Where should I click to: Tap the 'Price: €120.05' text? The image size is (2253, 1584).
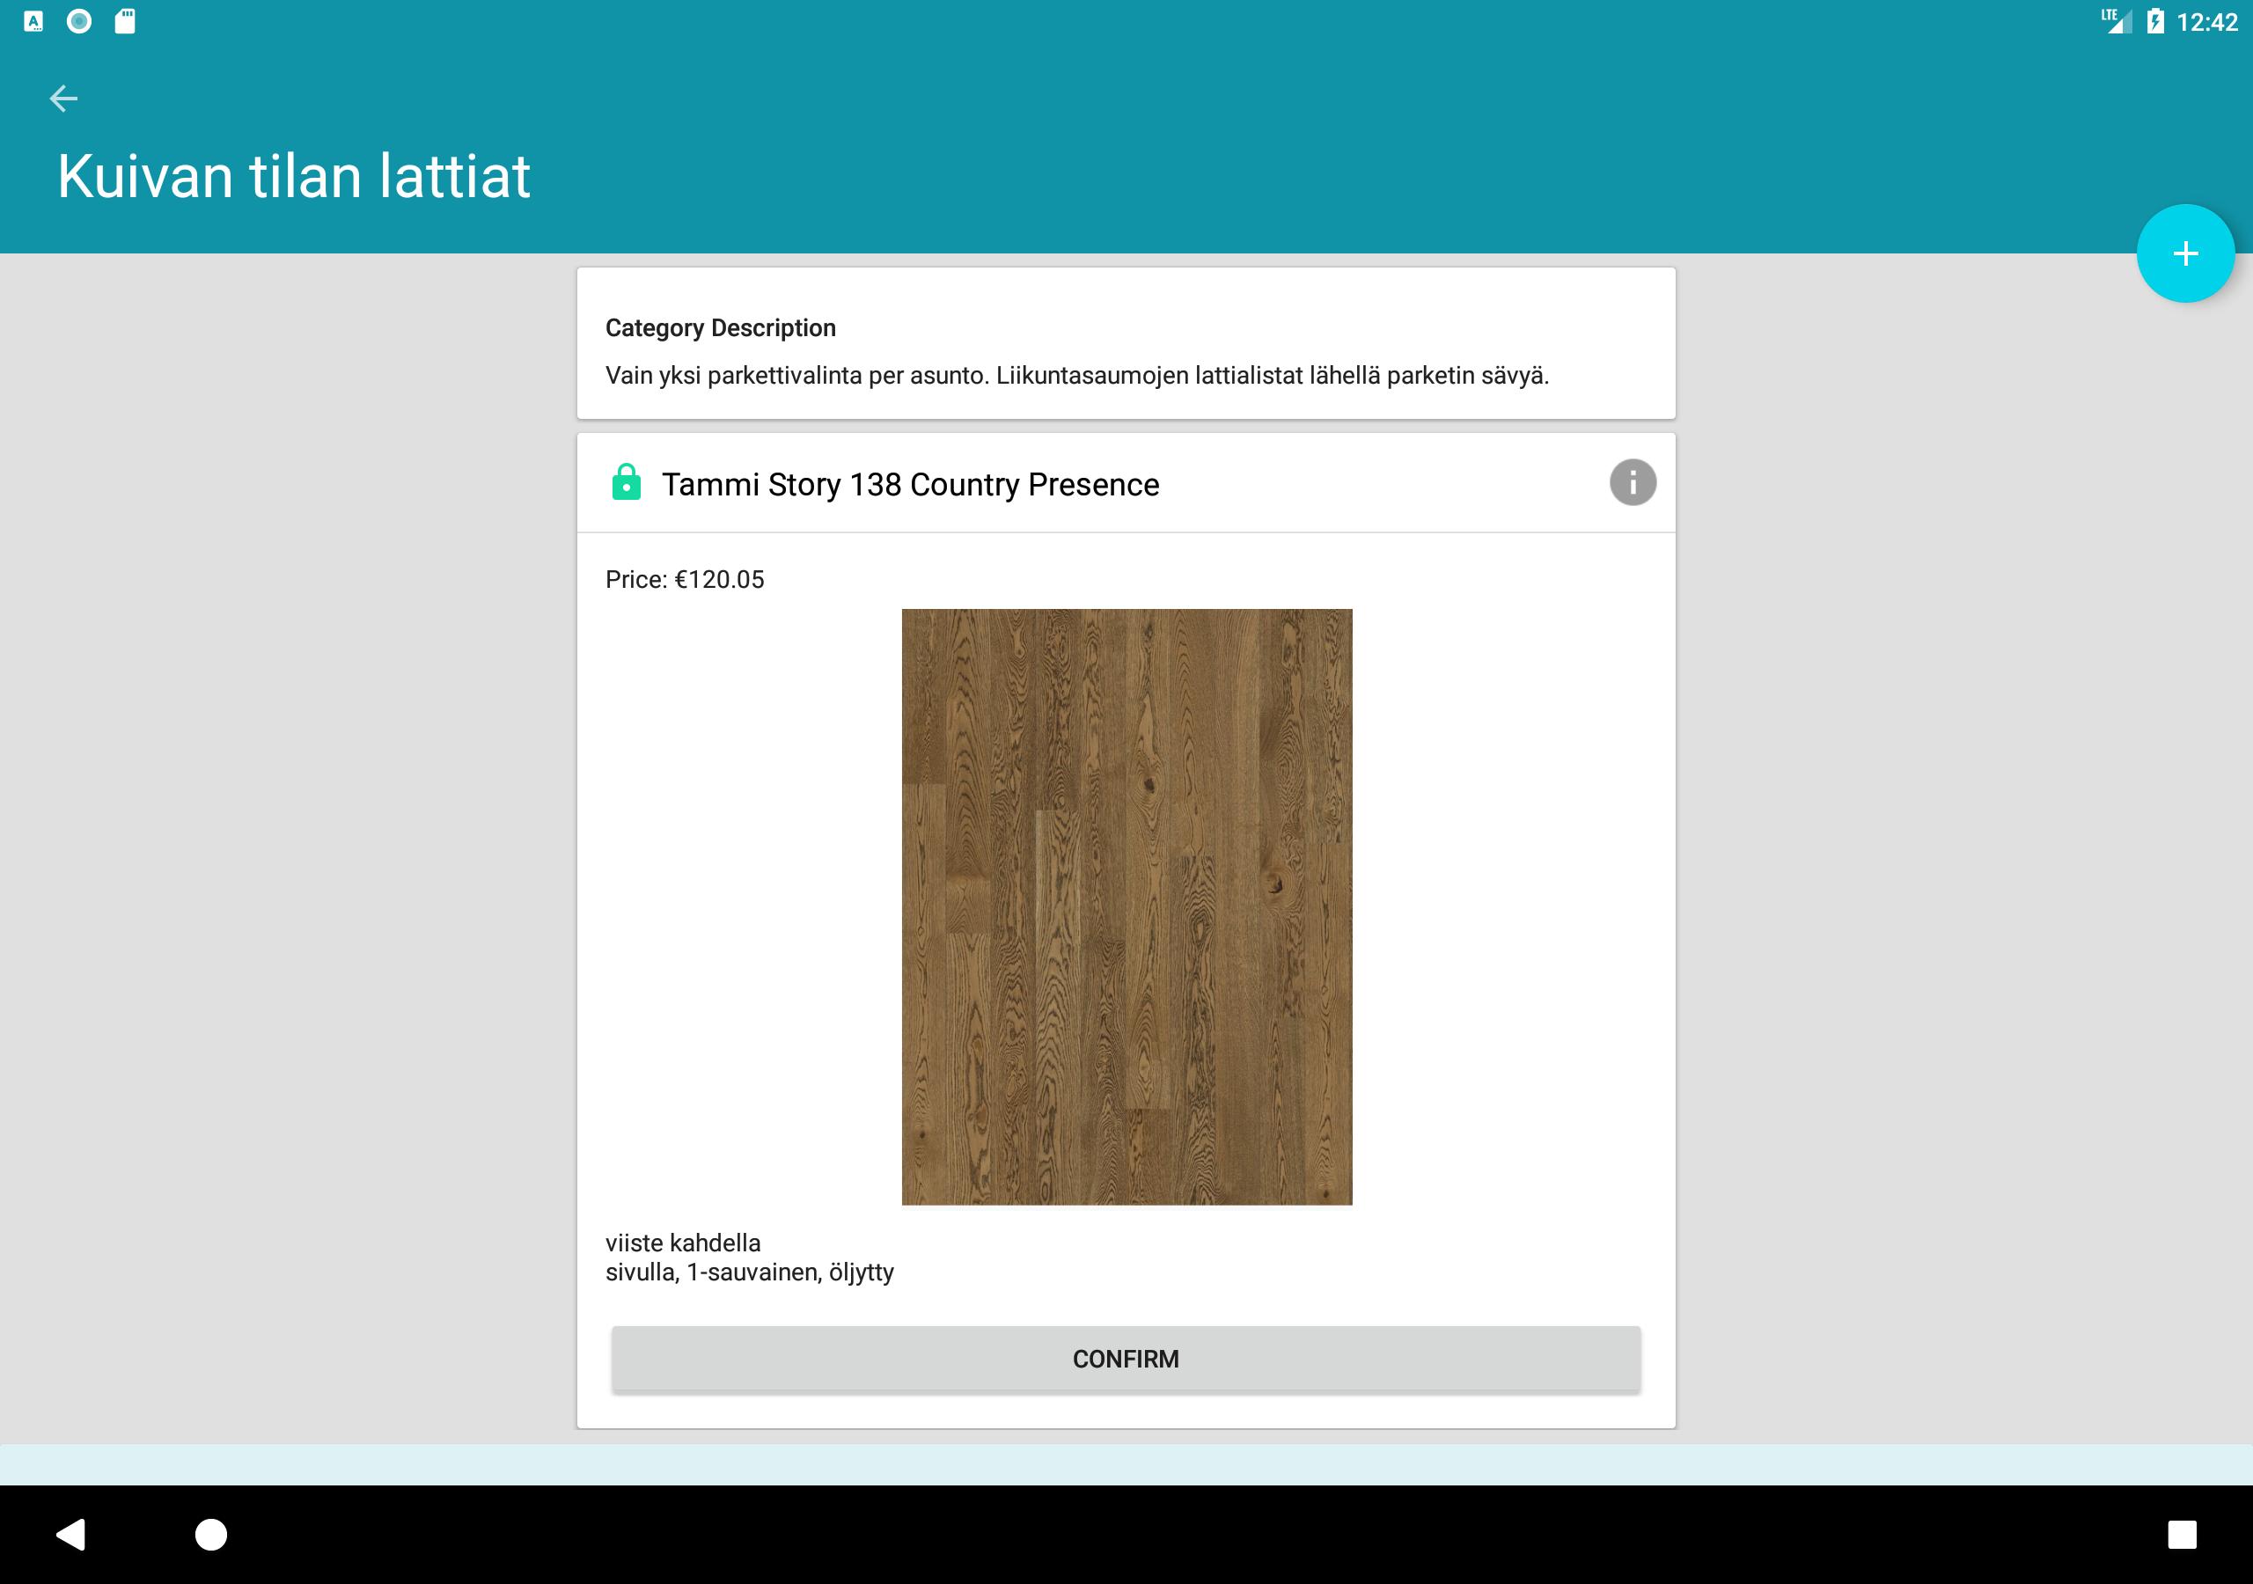(684, 579)
